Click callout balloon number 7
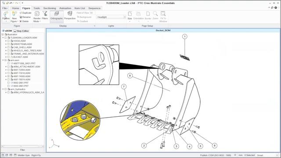This screenshot has width=281, height=158. 124,87
